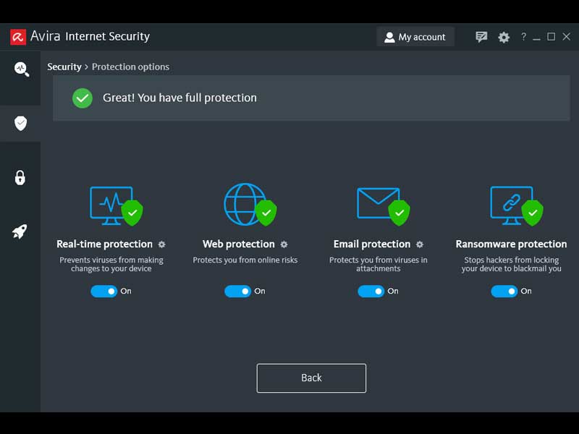Click the feedback chat icon
Viewport: 579px width, 434px height.
[x=481, y=37]
